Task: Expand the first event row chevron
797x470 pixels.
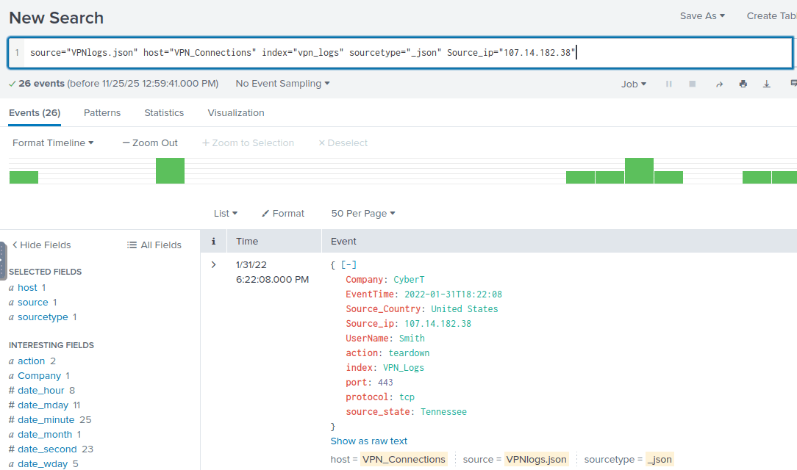Action: (x=214, y=265)
